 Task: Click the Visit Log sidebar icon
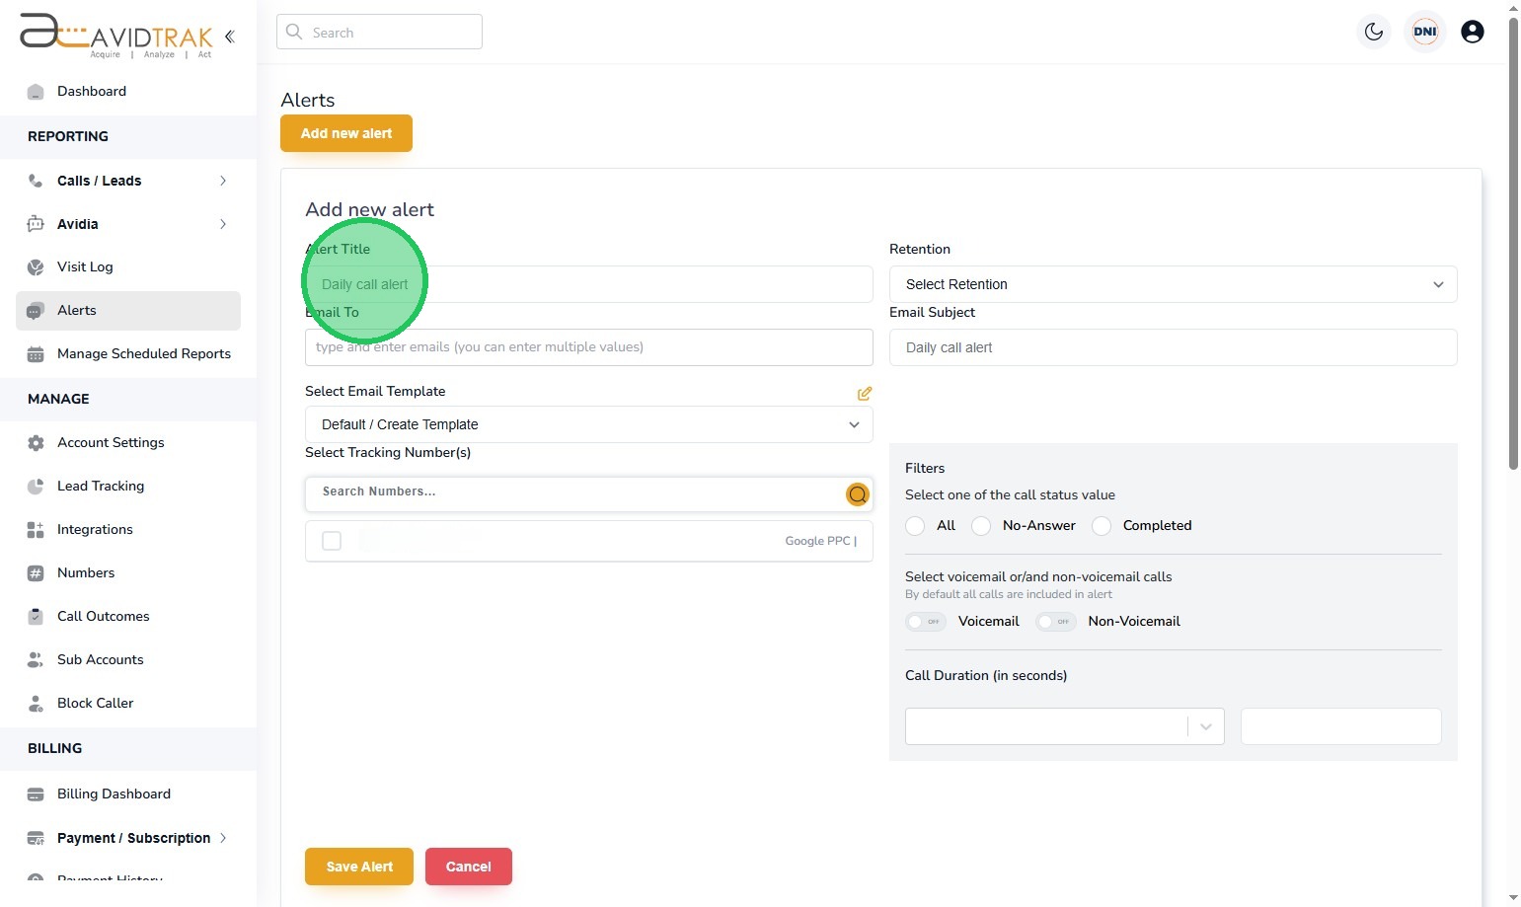click(x=36, y=267)
